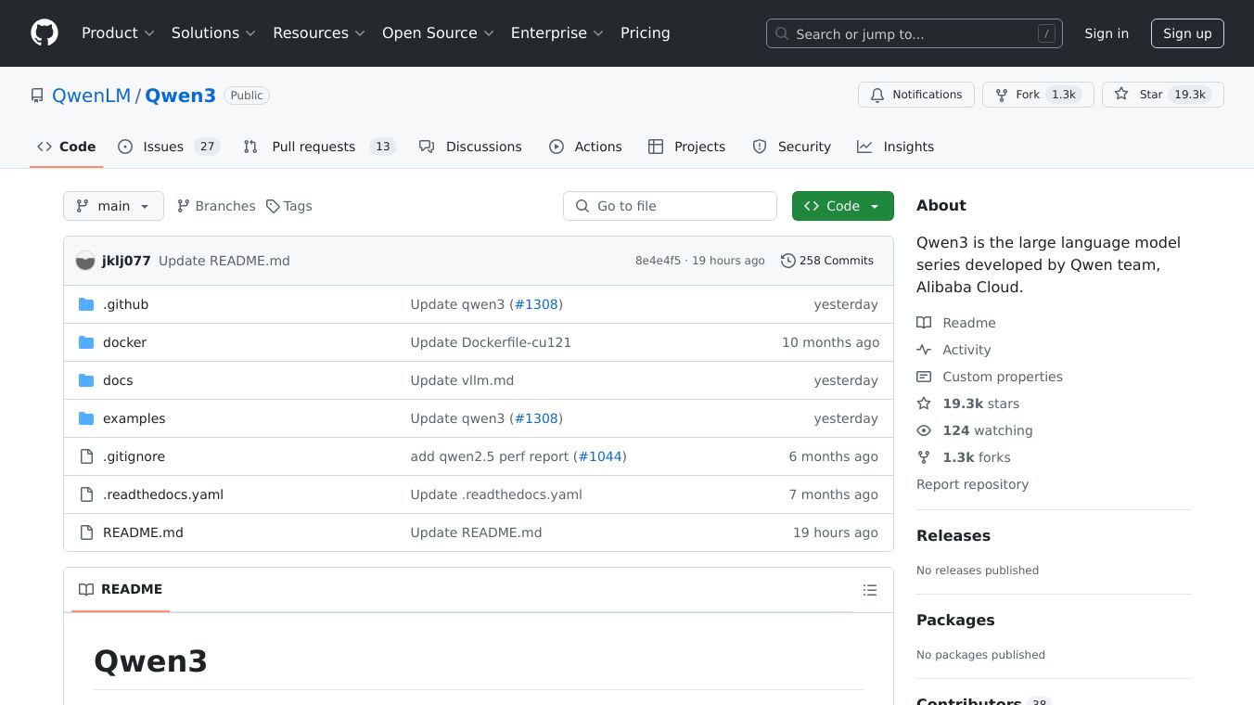The width and height of the screenshot is (1254, 705).
Task: Click the Notifications bell button
Action: point(916,95)
